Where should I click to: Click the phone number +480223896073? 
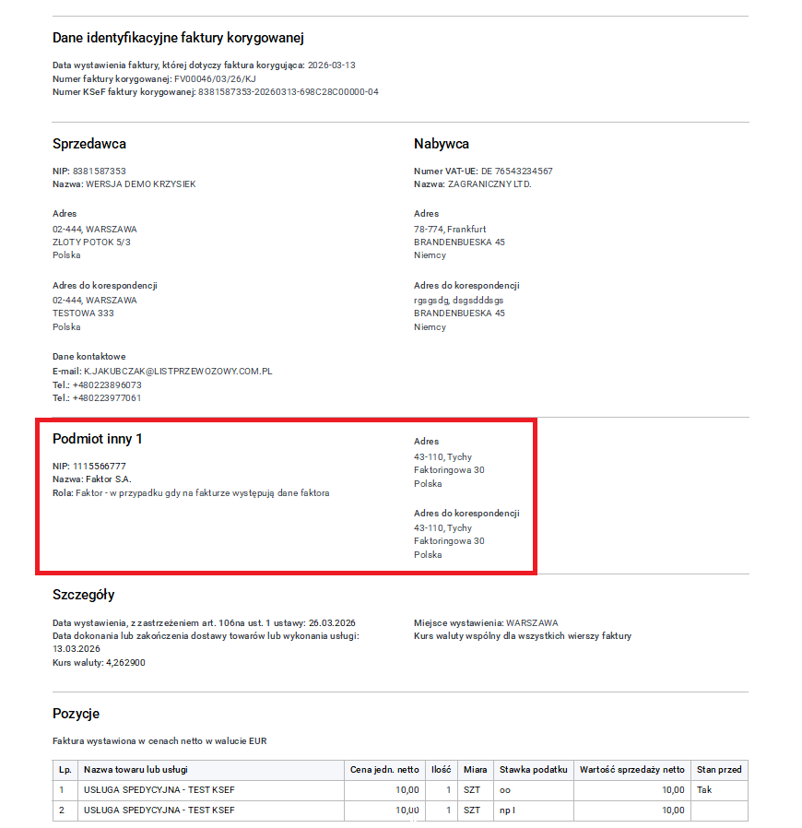(x=107, y=384)
